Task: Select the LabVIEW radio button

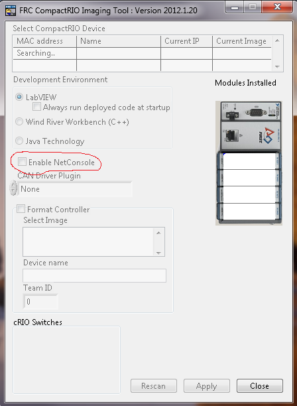Action: [19, 97]
